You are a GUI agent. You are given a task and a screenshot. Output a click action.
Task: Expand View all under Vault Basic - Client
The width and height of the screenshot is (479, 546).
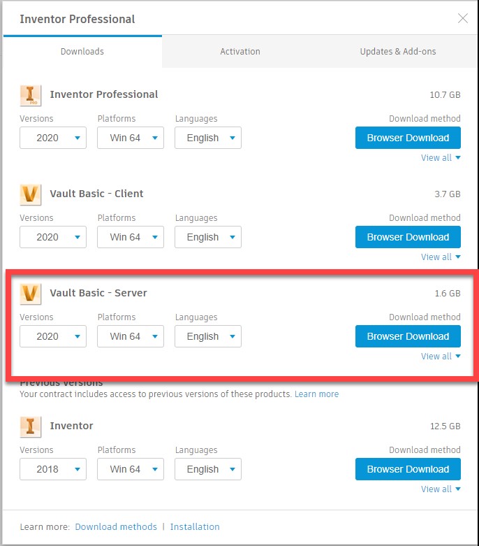tap(441, 257)
